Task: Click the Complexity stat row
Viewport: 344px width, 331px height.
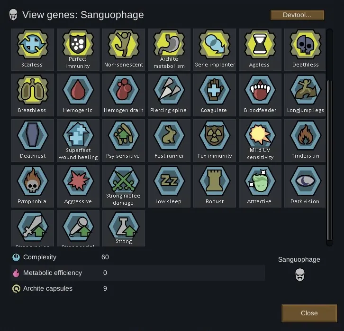Action: tap(138, 257)
